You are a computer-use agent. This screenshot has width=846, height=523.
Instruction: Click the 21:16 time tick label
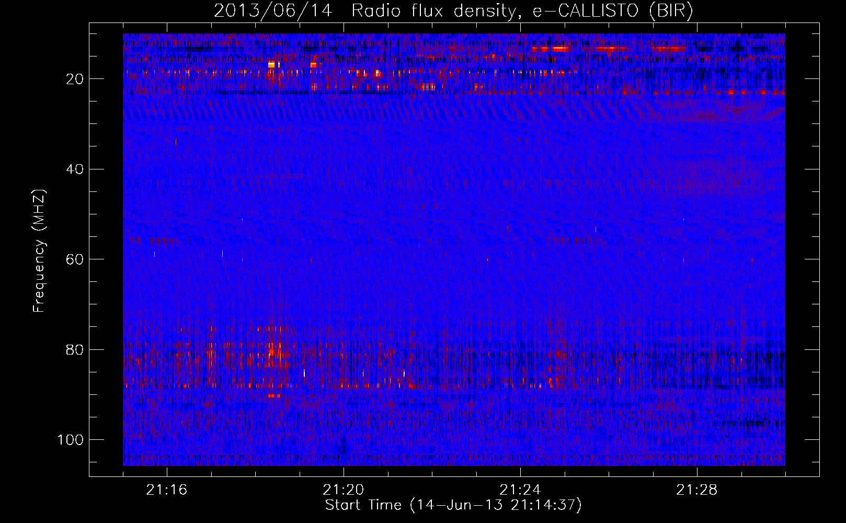[x=167, y=490]
